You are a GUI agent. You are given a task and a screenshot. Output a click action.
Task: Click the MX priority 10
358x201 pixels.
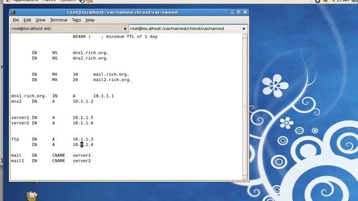[x=76, y=74]
